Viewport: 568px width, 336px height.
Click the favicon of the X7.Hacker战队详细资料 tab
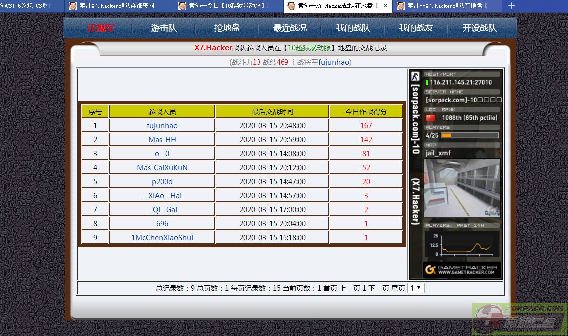(x=73, y=6)
